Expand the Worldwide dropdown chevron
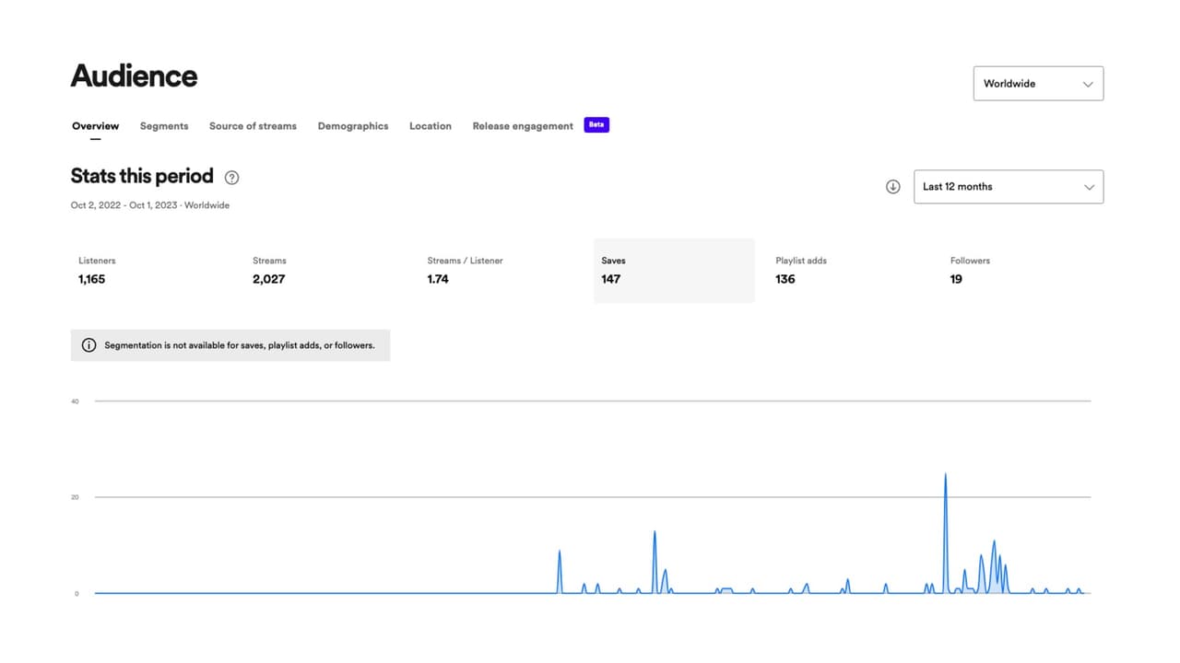The width and height of the screenshot is (1180, 663). pyautogui.click(x=1087, y=83)
